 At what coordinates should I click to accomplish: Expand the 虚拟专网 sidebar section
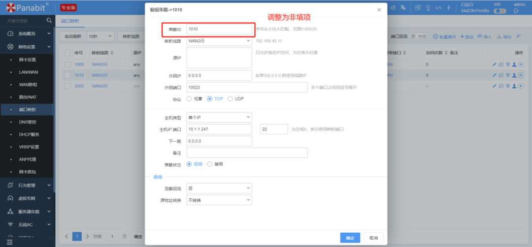click(27, 199)
